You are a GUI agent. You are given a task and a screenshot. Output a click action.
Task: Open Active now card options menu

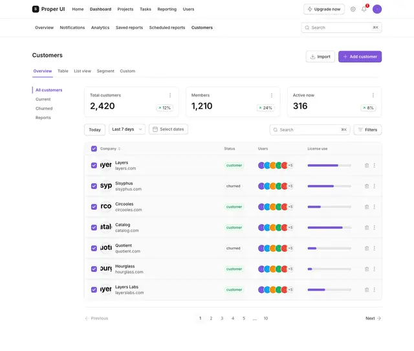(373, 95)
